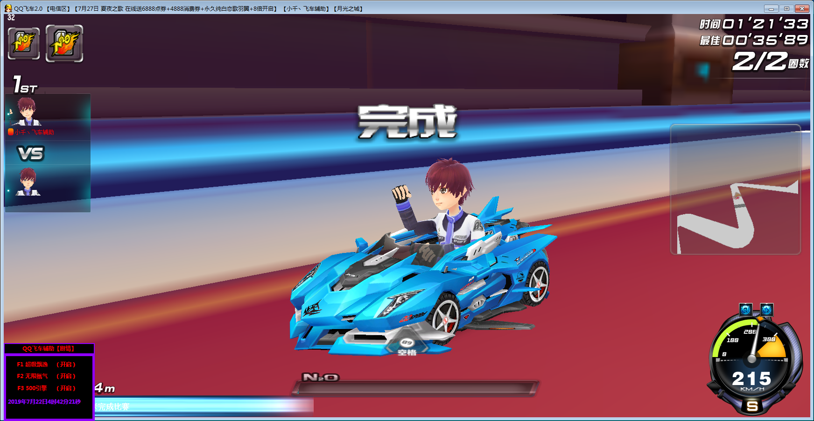This screenshot has height=421, width=814.
Task: Click the FPS counter showing 32
Action: pyautogui.click(x=11, y=18)
